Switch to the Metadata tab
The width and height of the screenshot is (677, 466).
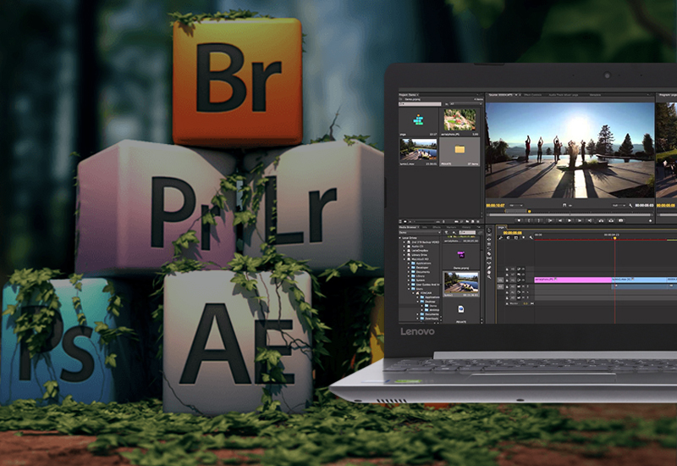click(x=595, y=95)
